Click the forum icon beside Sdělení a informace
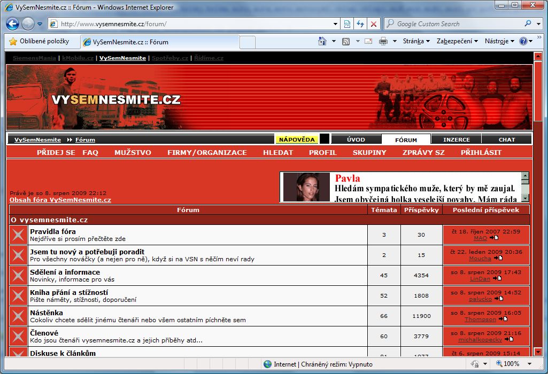Screen dimensions: 548x374 click(18, 276)
